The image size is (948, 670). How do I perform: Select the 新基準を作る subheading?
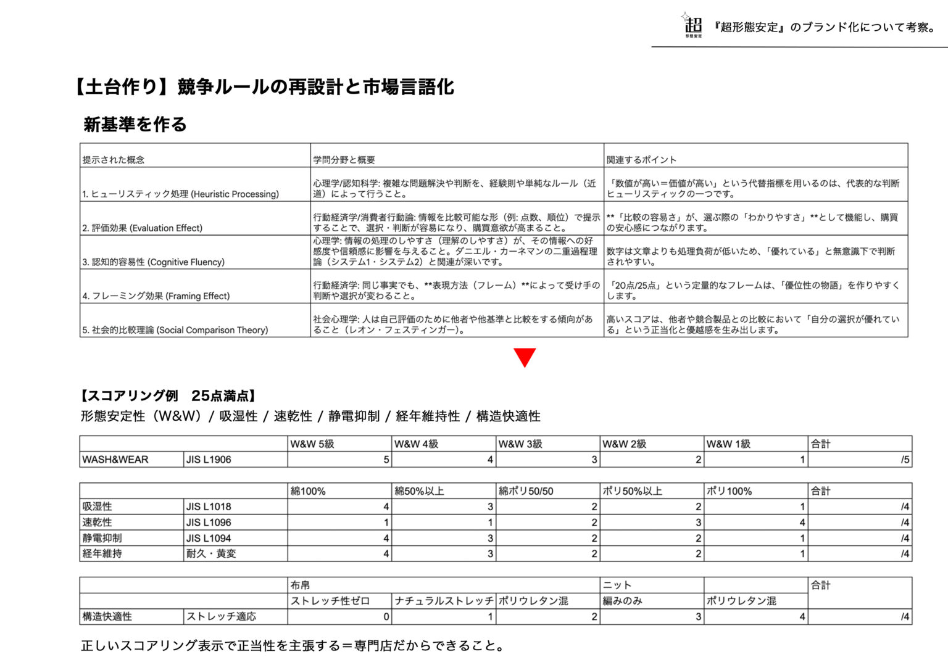pos(135,125)
